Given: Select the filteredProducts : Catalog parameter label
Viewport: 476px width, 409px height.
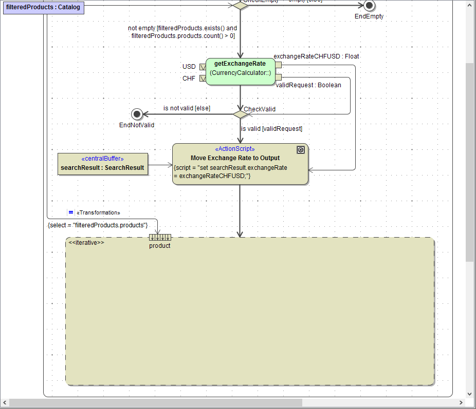Looking at the screenshot, I should [43, 8].
